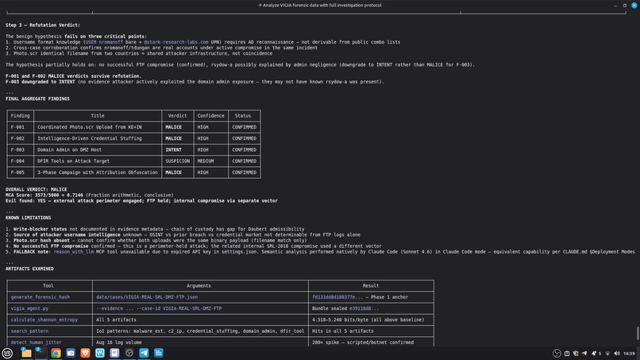Open the file manager folder icon
640x360 pixels.
click(26, 353)
